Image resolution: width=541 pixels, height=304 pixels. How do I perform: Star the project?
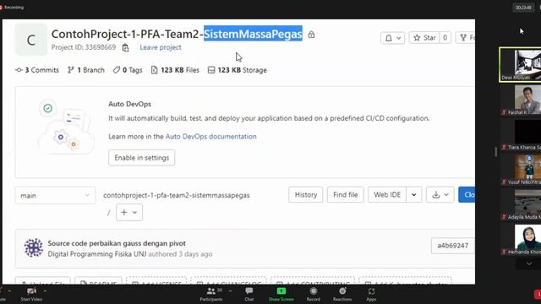[x=424, y=37]
